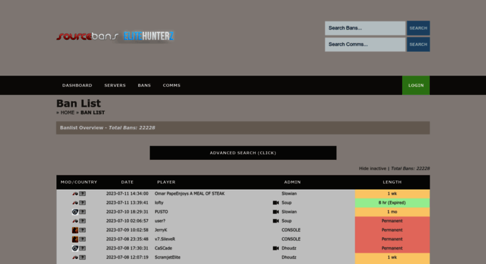486x264 pixels.
Task: Click the Counter-Strike mod icon in the JerryK row
Action: tap(75, 230)
